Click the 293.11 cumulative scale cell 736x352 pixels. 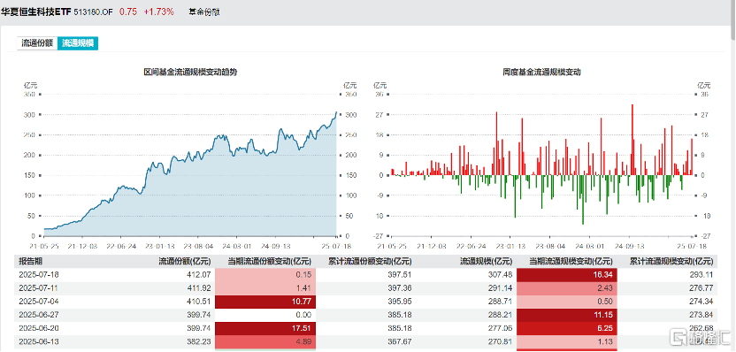tap(701, 275)
